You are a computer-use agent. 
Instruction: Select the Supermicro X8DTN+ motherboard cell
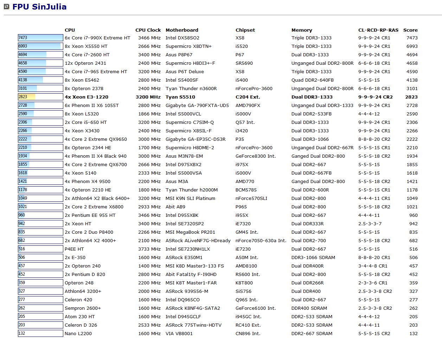click(188, 46)
